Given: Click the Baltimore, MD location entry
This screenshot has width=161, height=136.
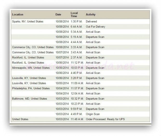Looking at the screenshot, I should (29, 99).
